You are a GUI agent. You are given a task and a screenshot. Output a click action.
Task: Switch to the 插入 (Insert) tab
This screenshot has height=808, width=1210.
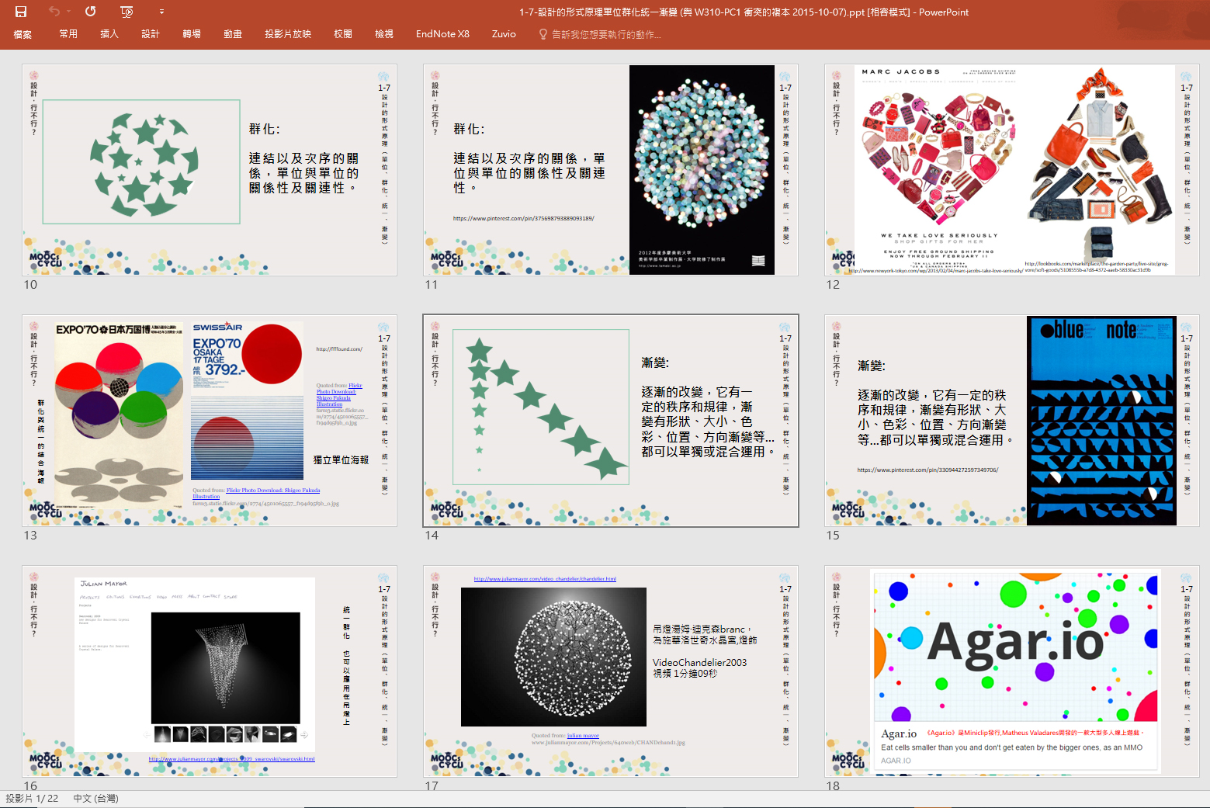point(109,34)
